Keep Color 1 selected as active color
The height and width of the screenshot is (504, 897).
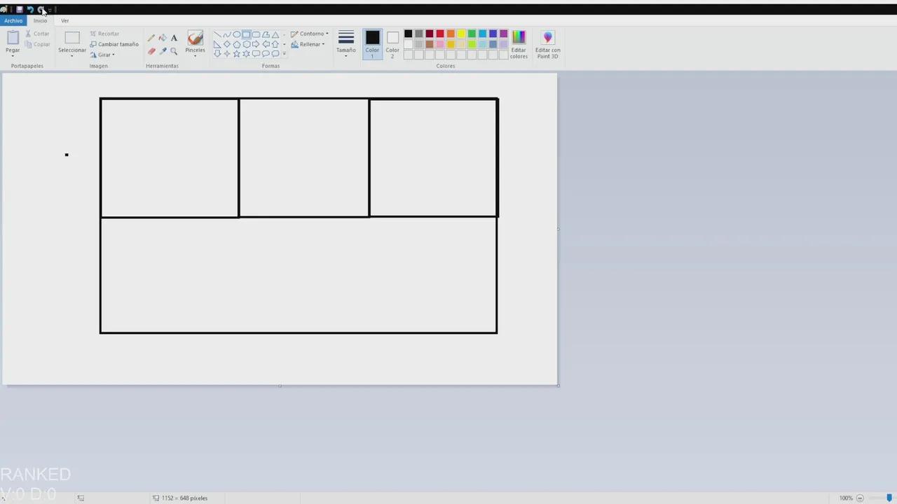click(372, 43)
